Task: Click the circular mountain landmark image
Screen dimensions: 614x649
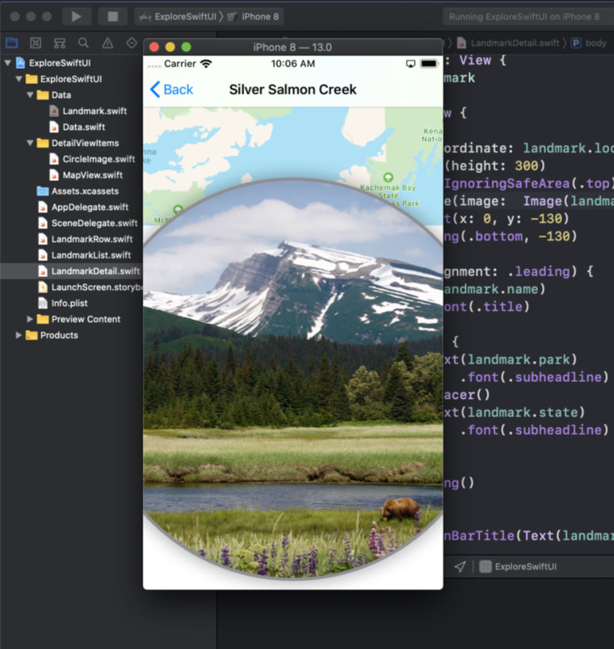Action: point(293,379)
